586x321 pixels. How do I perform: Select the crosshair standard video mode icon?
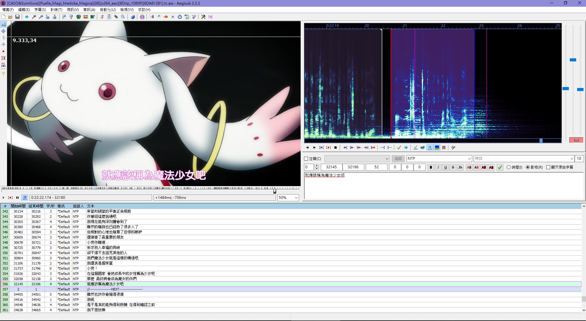3,24
